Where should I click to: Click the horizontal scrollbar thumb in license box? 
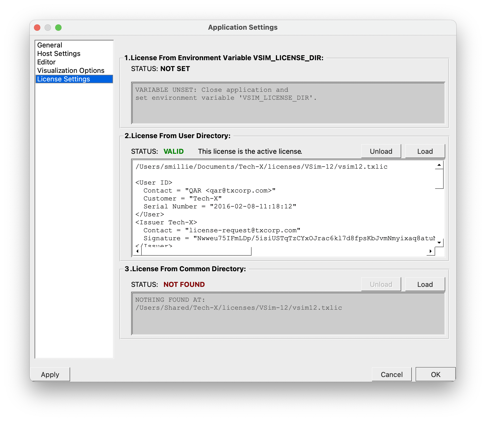[x=196, y=251]
